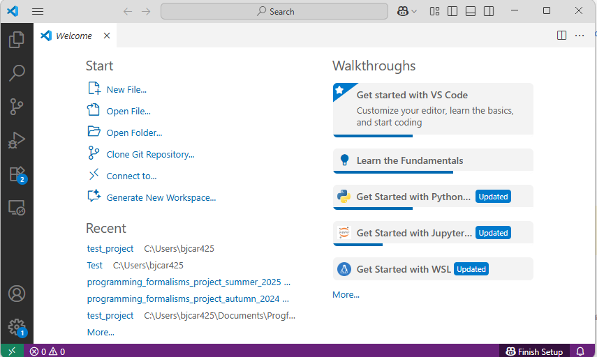Click the Python logo icon
The width and height of the screenshot is (597, 357).
[x=344, y=196]
